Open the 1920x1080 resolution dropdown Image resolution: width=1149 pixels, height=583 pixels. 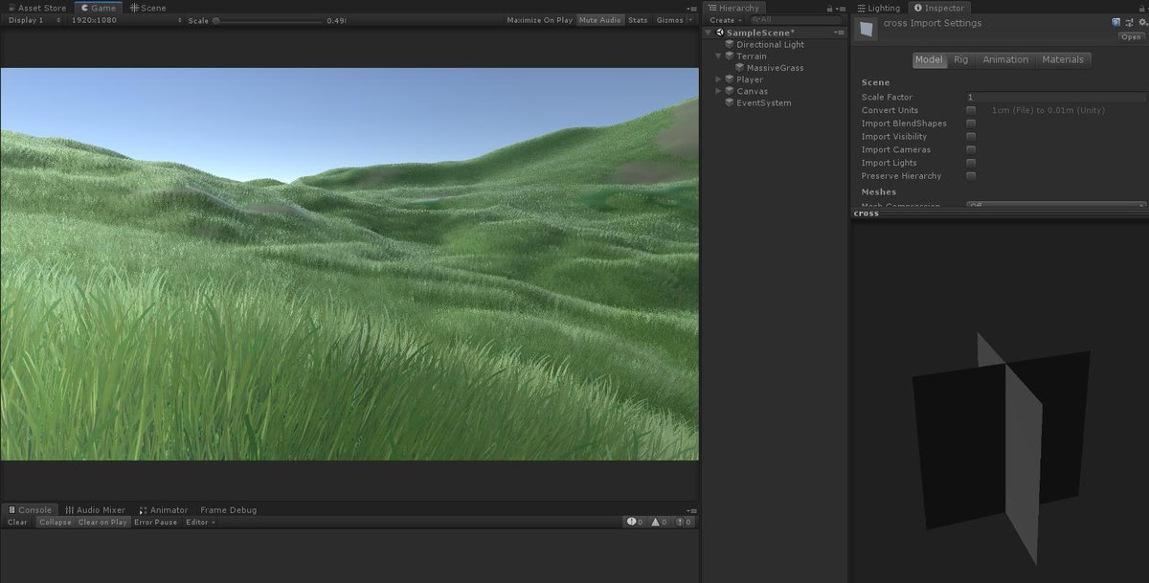(x=125, y=20)
